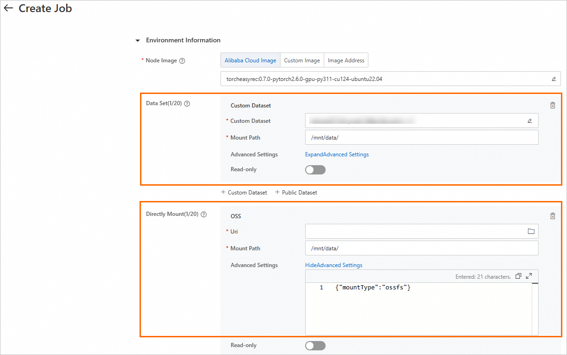Screen dimensions: 567x355
Task: Add a Public Dataset
Action: point(296,193)
